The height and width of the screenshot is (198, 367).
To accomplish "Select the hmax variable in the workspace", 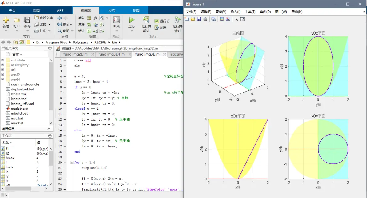I will coord(10,158).
